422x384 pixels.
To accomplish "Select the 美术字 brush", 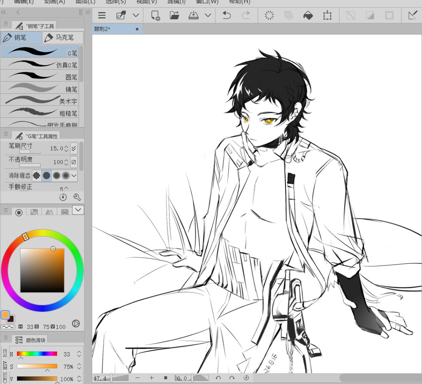I will tap(40, 100).
